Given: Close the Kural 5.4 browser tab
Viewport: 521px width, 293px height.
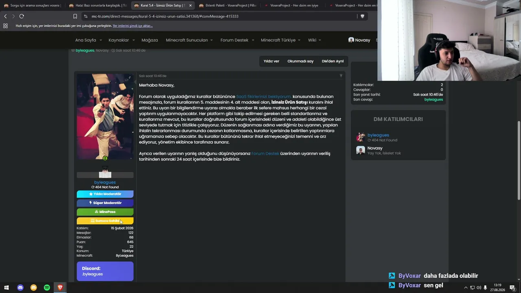Looking at the screenshot, I should pos(190,5).
